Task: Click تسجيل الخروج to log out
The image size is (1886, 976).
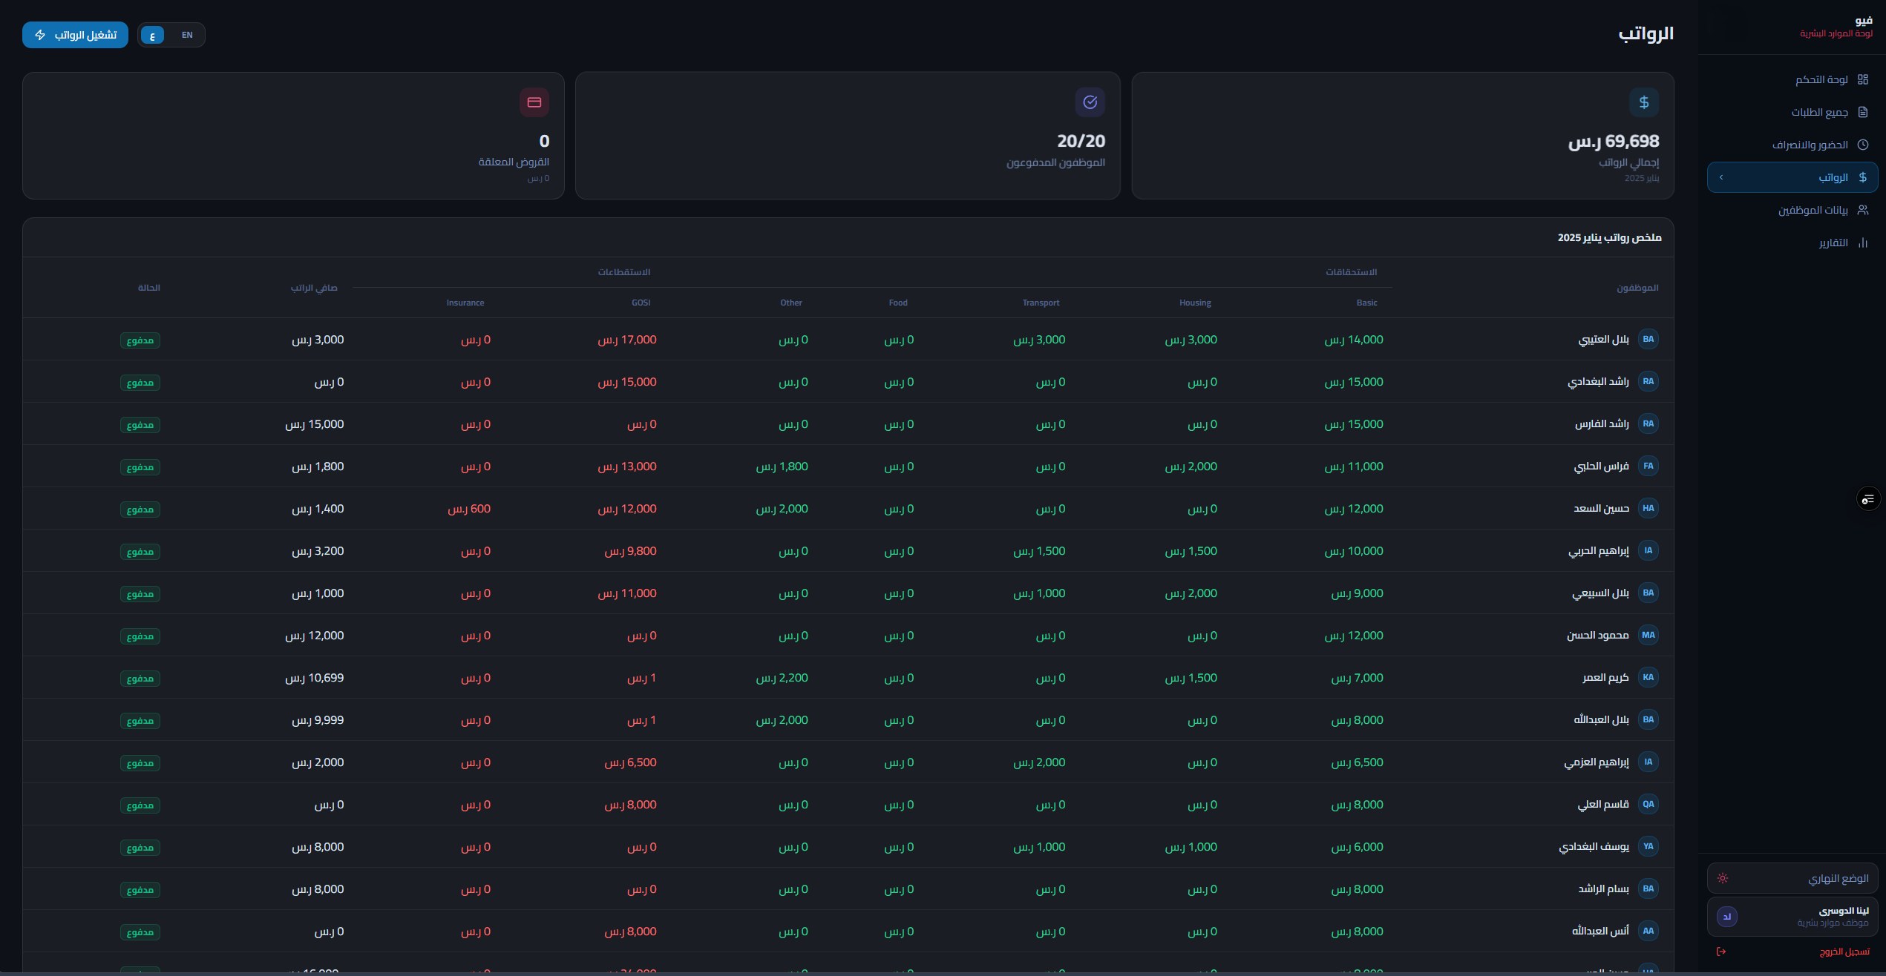Action: pos(1792,952)
